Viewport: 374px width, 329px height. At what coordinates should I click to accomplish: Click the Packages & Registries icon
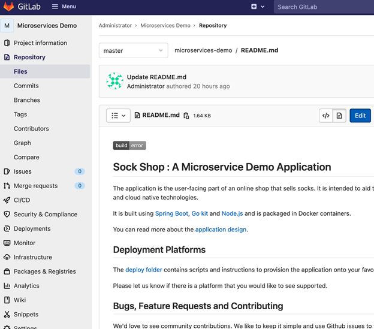coord(7,271)
